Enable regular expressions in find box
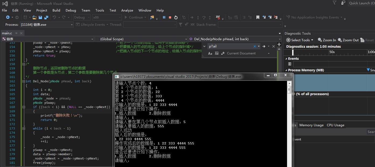Screen dimensions: 375x167 [x=223, y=53]
